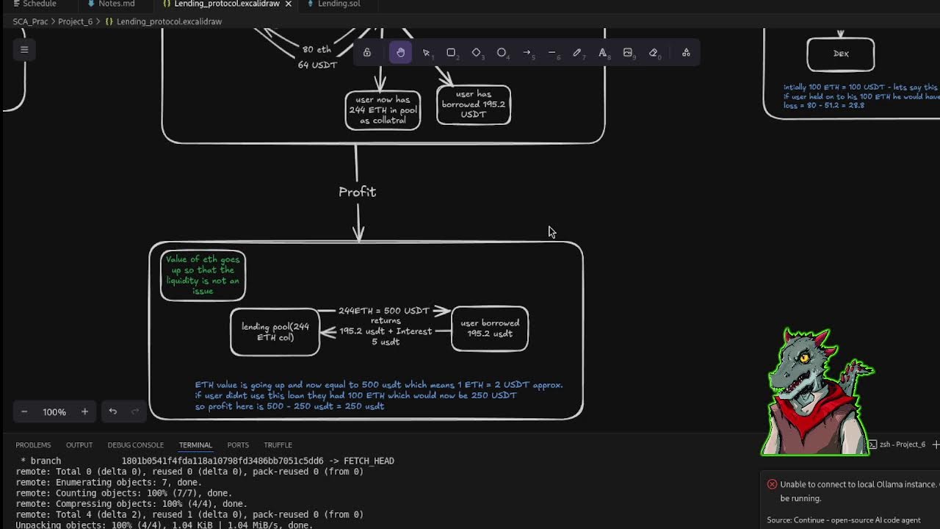Viewport: 940px width, 529px height.
Task: Select the 'user now has 244 ETH' box
Action: [x=383, y=110]
